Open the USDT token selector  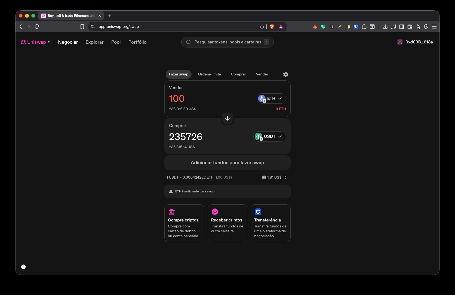(x=270, y=137)
